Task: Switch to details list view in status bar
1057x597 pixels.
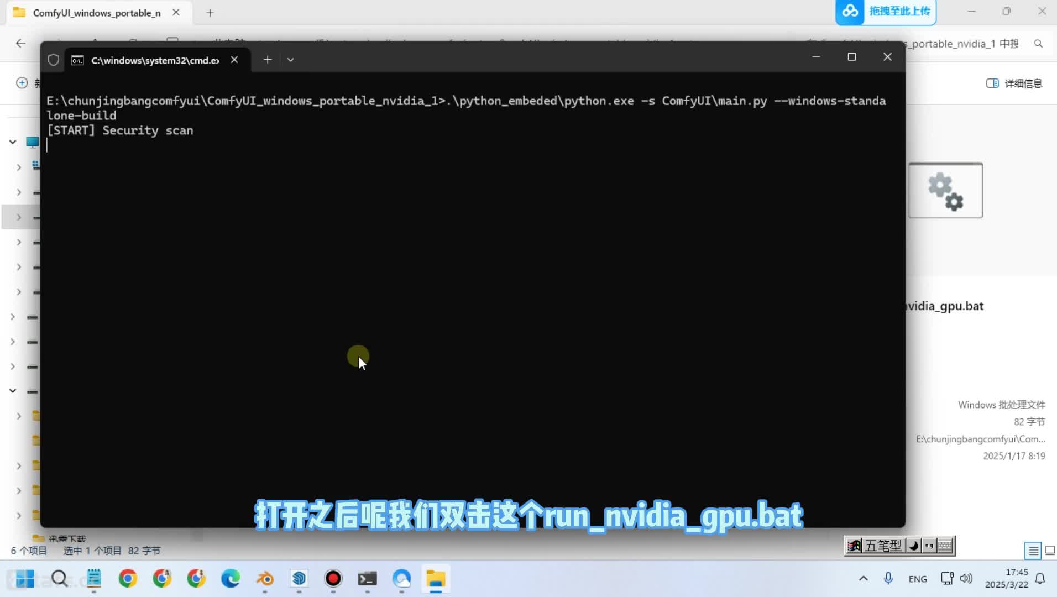Action: (1033, 551)
